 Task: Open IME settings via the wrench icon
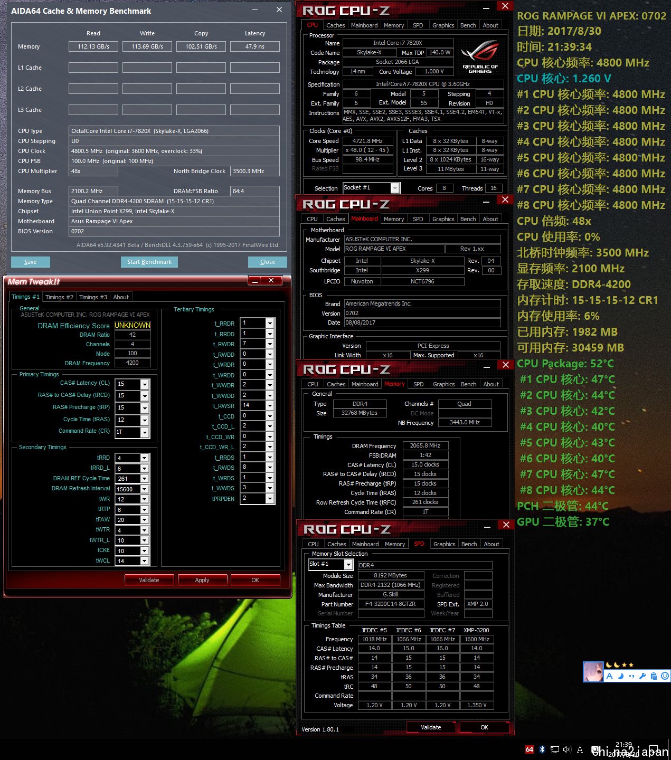(x=642, y=676)
